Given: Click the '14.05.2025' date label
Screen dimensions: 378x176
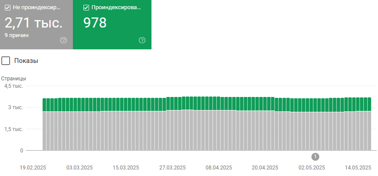Looking at the screenshot, I should tap(358, 168).
